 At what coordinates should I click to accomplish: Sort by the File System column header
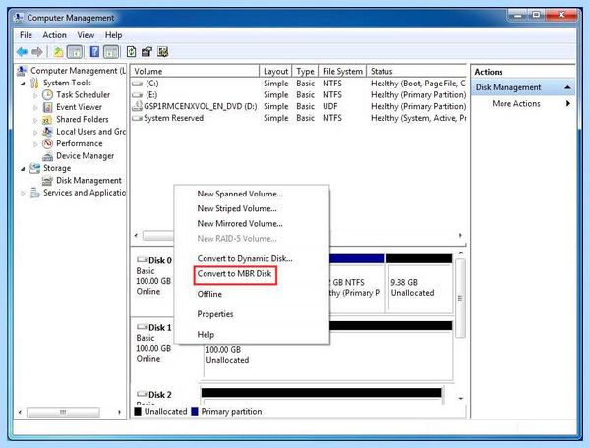(342, 71)
